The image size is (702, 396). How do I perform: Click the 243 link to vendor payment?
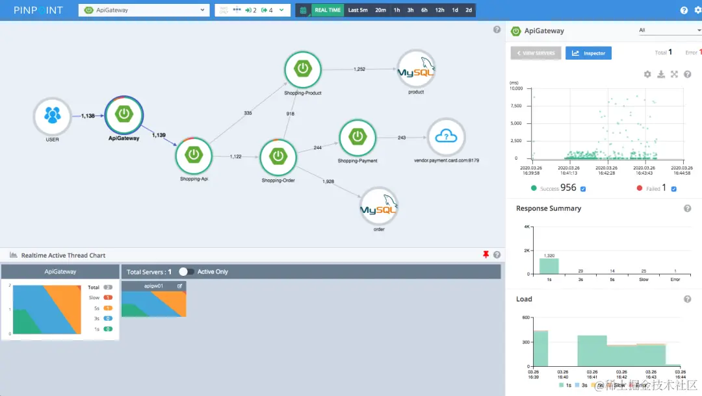pyautogui.click(x=402, y=138)
